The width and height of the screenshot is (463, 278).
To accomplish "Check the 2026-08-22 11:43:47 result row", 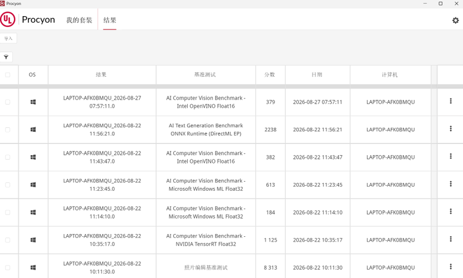I will (x=8, y=157).
